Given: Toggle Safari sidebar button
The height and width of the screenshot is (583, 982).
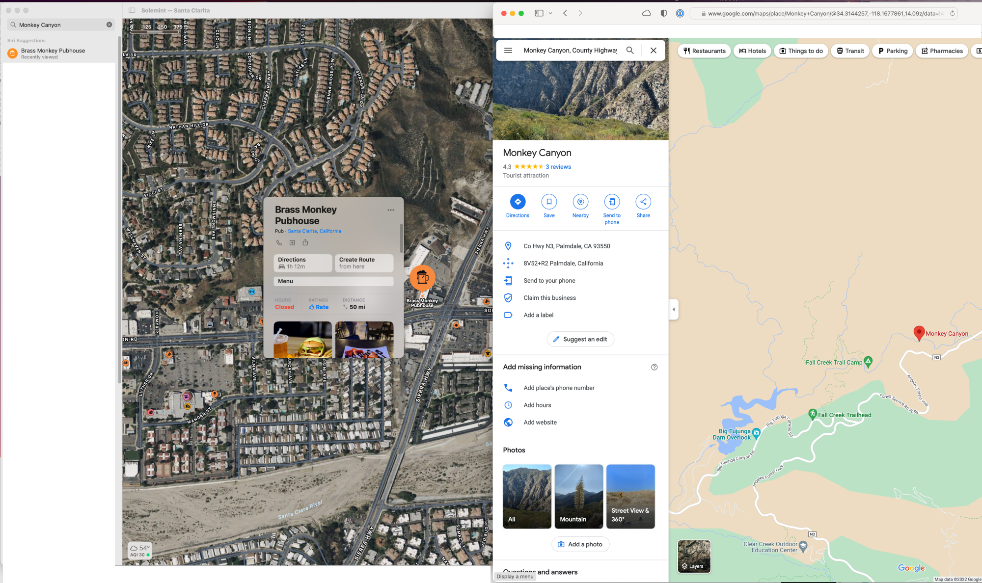Looking at the screenshot, I should pos(539,13).
